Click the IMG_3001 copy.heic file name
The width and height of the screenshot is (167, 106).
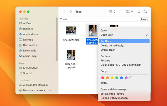(71, 66)
